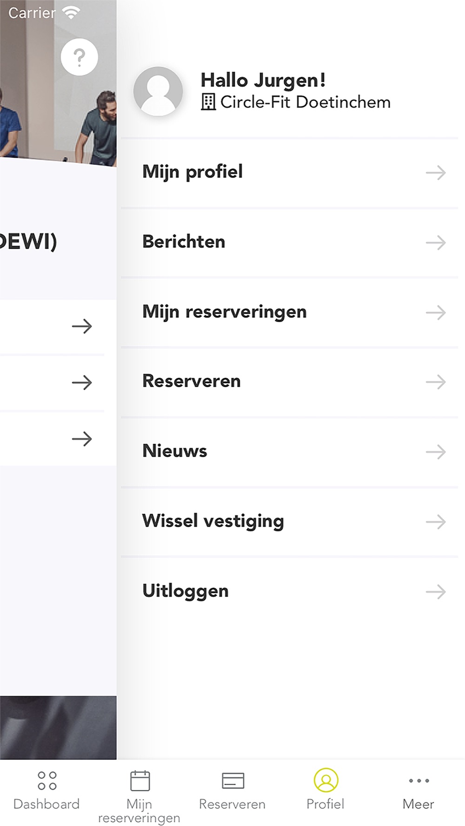
Task: Log out via Uitloggen
Action: coord(290,591)
